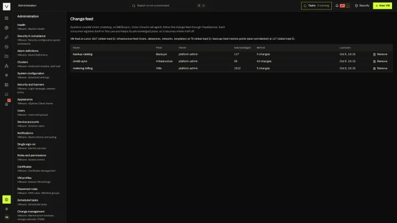This screenshot has width=397, height=223.
Task: Click the yellow warning count badge
Action: 347,6
